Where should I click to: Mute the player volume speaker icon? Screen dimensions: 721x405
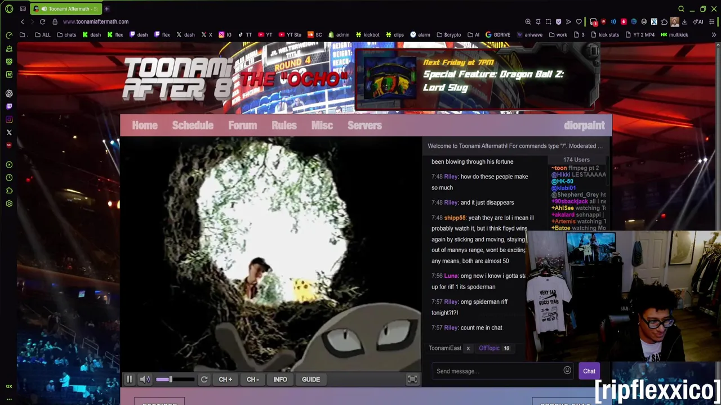click(145, 380)
